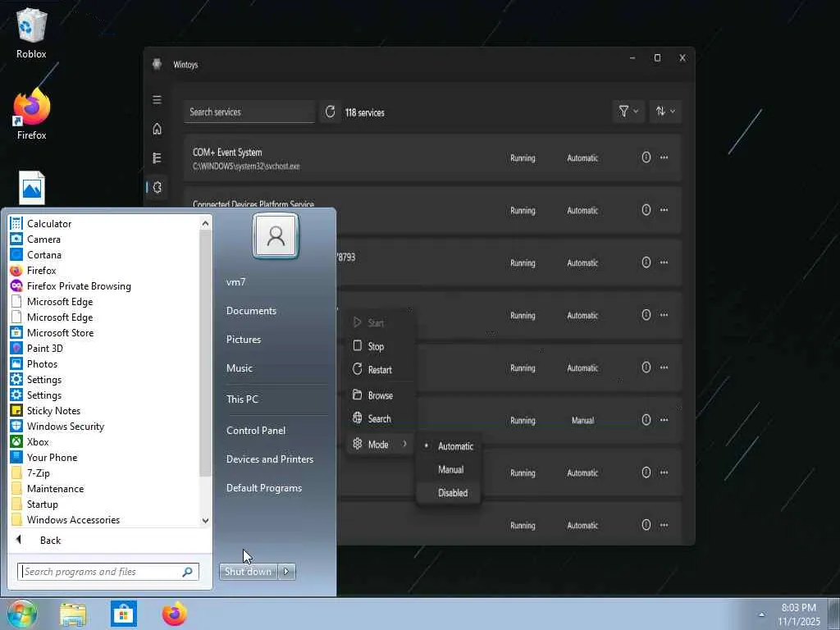The image size is (840, 630).
Task: Click the Windows Start orb
Action: (x=21, y=614)
